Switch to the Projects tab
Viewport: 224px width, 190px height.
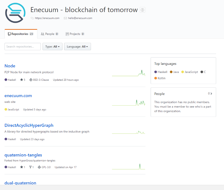[x=75, y=34]
